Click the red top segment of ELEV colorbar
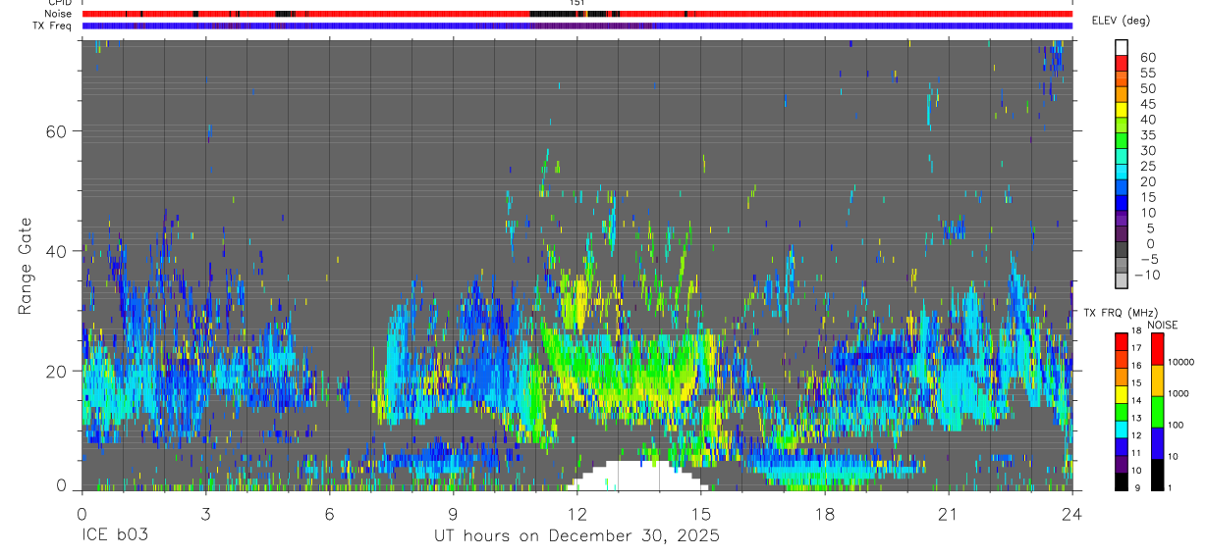1206x556 pixels. (x=1122, y=61)
